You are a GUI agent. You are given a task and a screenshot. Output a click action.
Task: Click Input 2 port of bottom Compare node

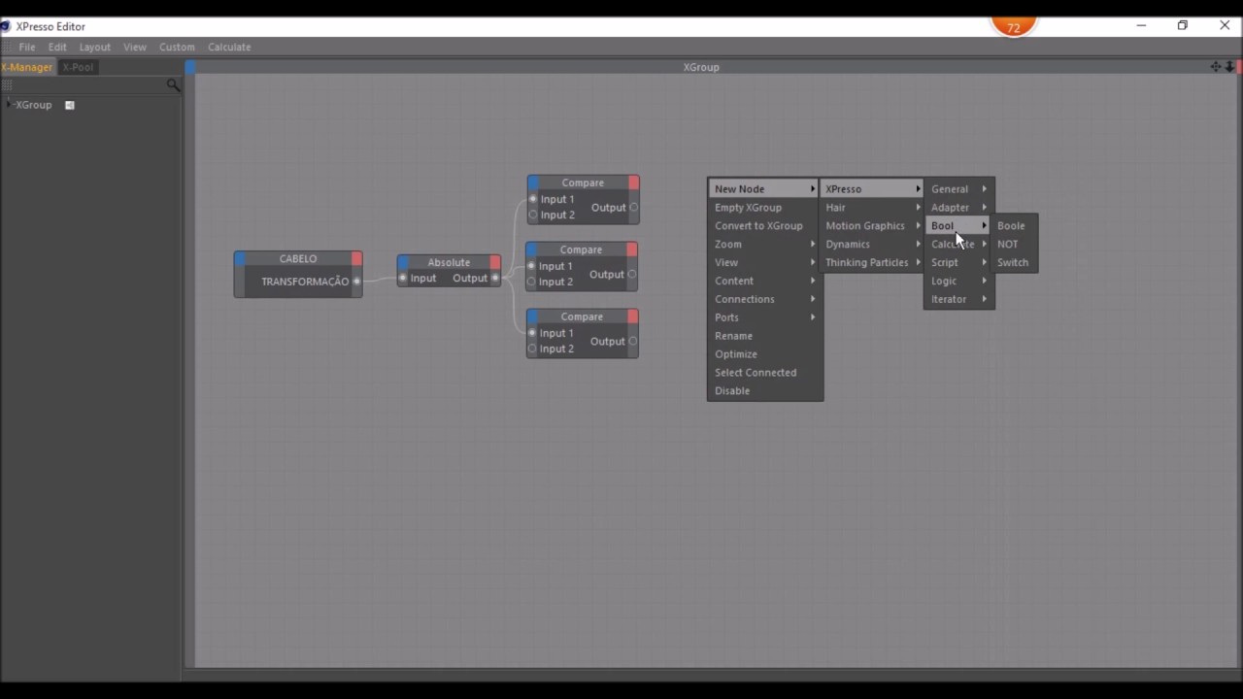(532, 349)
